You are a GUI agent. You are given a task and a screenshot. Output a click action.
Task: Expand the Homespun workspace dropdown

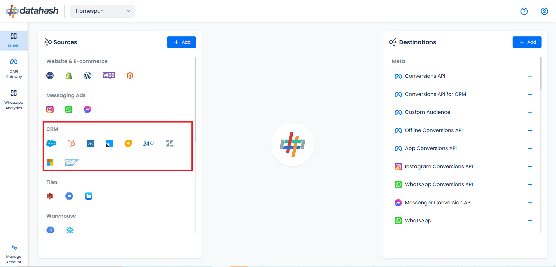[103, 11]
